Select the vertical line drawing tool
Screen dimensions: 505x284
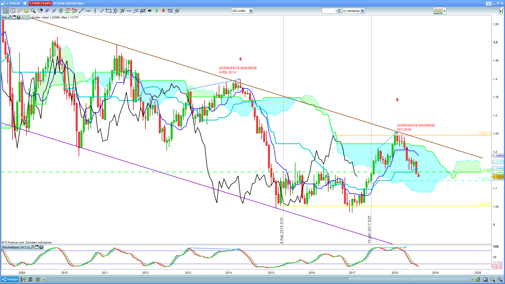[x=95, y=11]
